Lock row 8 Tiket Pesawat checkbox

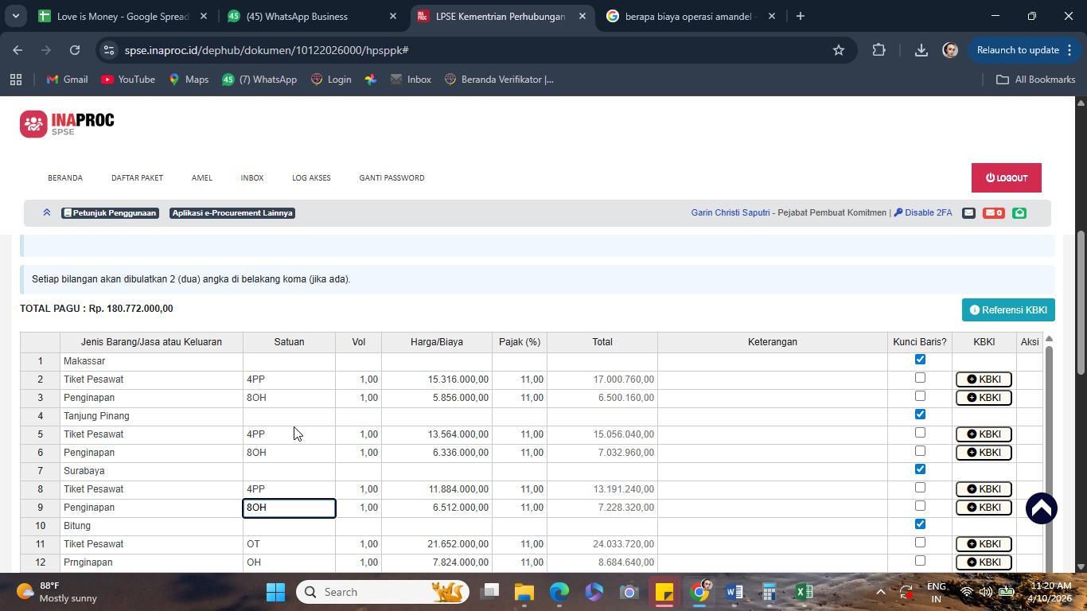[920, 488]
